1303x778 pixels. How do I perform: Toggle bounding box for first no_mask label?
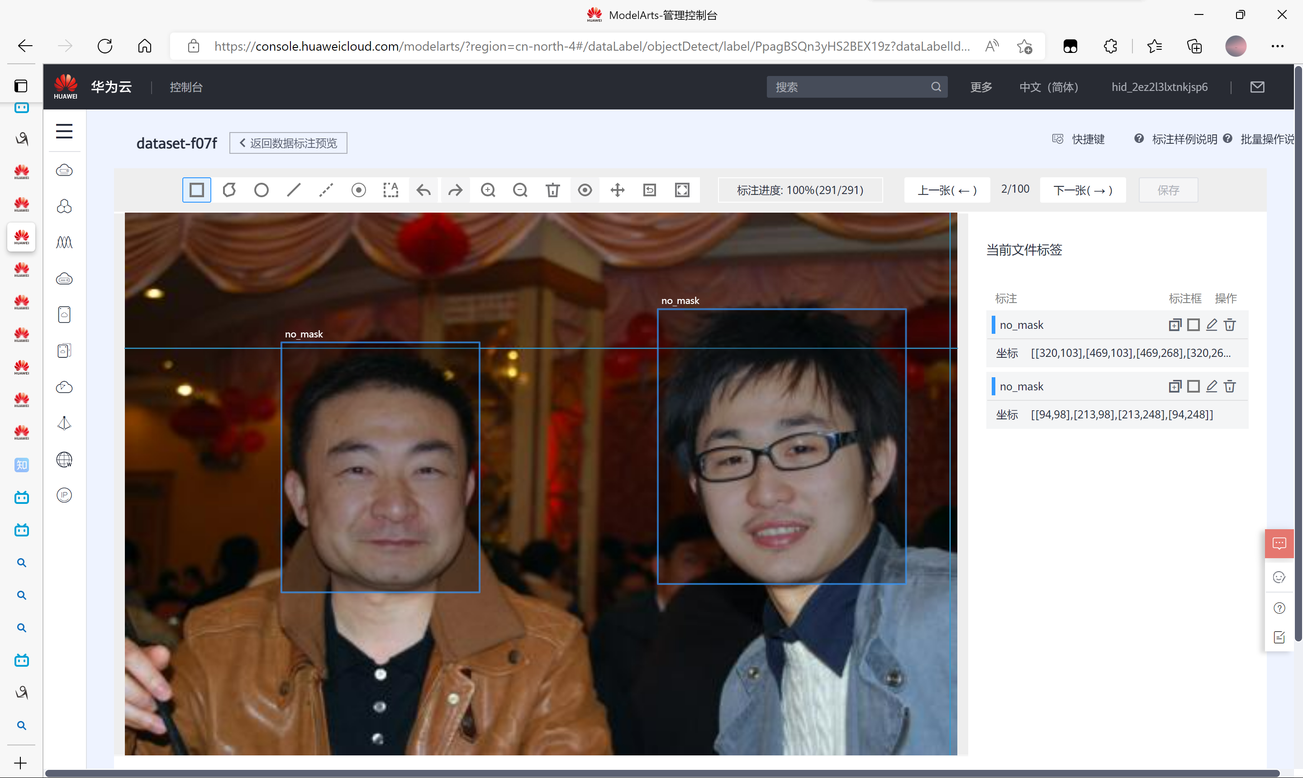point(1194,325)
